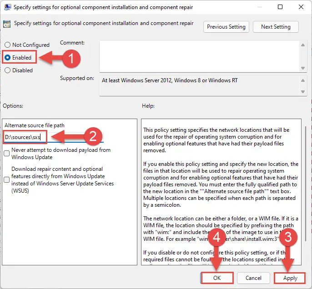Go to Next Setting
The image size is (312, 289).
[x=276, y=27]
